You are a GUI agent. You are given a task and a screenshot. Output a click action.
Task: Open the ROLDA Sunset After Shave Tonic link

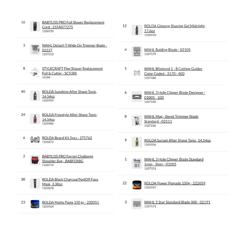(x=177, y=140)
